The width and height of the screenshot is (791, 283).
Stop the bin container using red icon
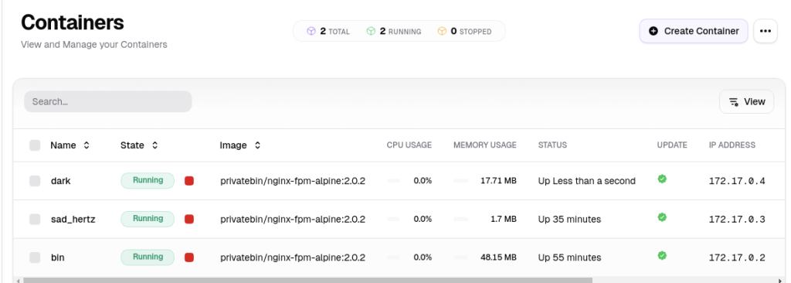point(189,257)
